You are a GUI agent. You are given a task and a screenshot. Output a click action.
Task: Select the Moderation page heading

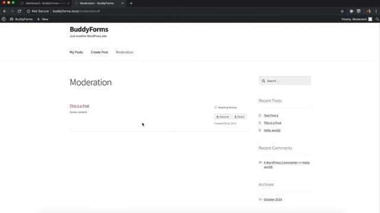(91, 82)
